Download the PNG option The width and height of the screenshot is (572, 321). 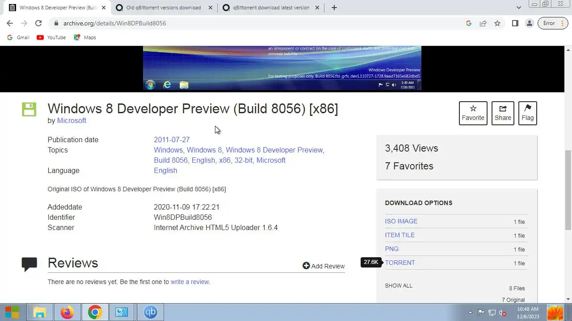(391, 249)
